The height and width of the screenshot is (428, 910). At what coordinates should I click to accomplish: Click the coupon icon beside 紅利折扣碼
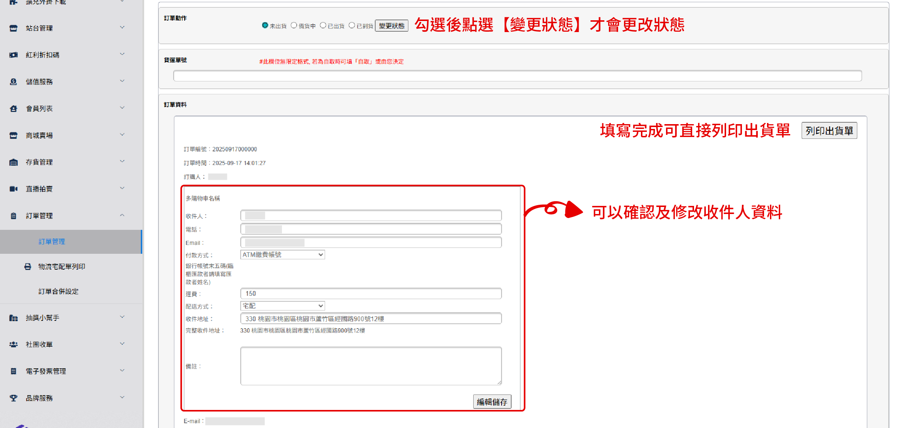(x=13, y=55)
